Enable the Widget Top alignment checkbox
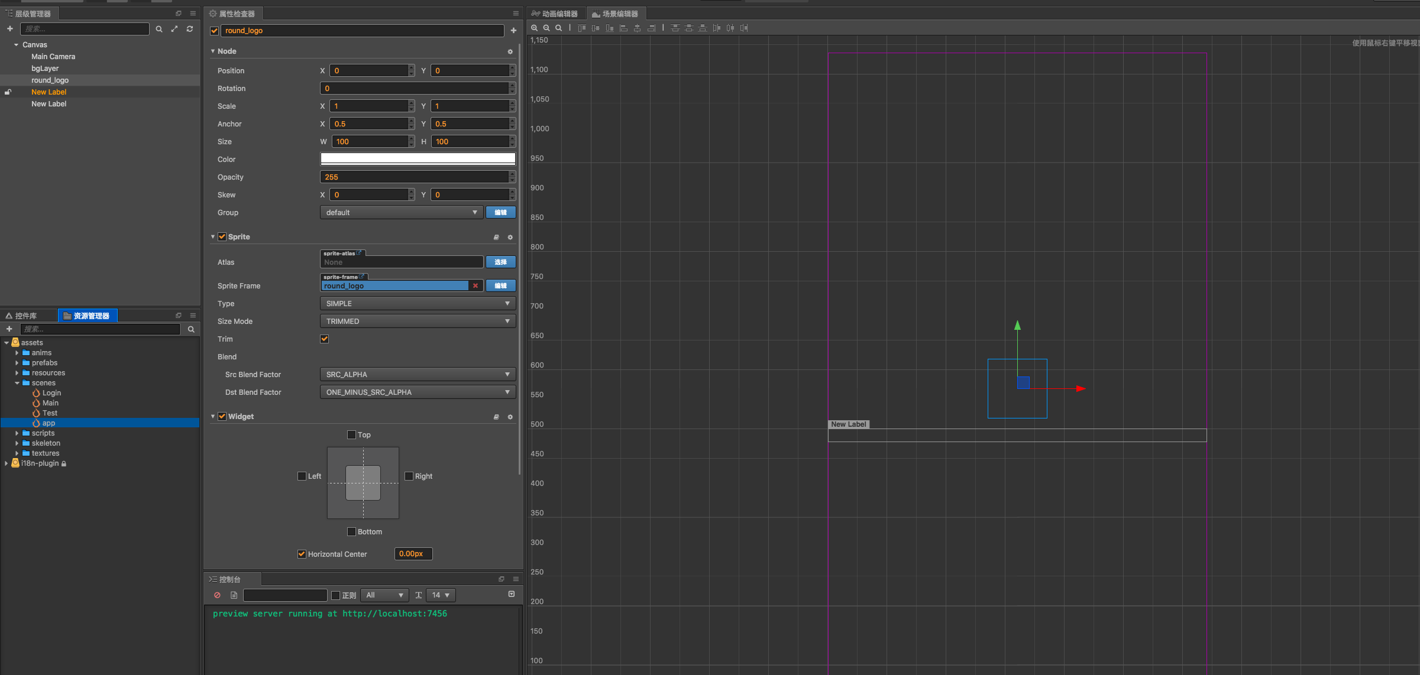 [351, 435]
